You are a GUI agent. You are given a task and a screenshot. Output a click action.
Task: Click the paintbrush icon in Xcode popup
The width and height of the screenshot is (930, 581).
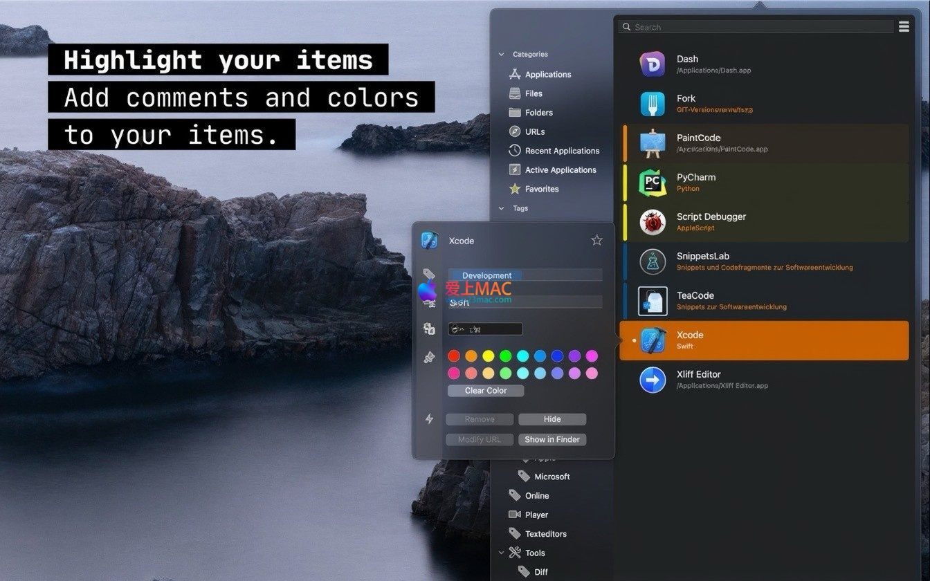[x=429, y=358]
